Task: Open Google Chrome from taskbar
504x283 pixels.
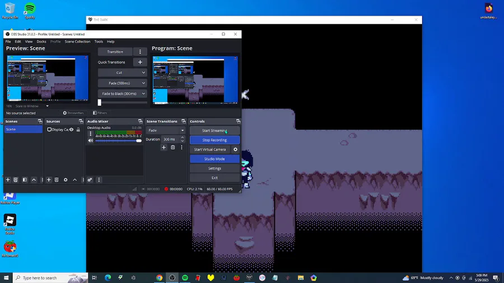Action: point(159,278)
